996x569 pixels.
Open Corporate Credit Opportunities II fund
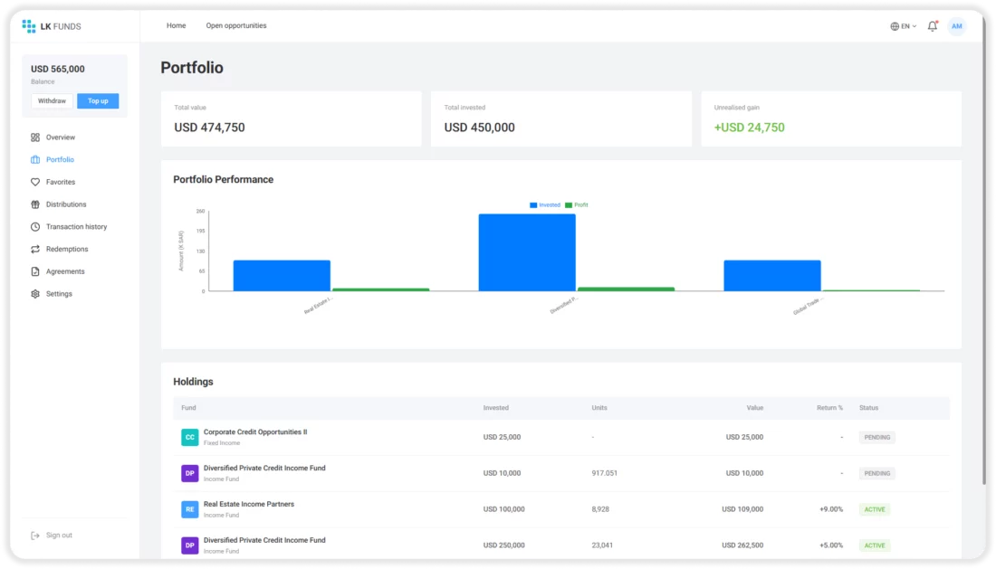255,432
